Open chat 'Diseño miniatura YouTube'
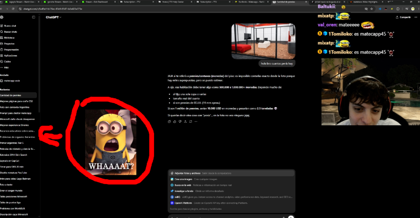Image resolution: width=420 pixels, height=218 pixels. click(x=13, y=173)
